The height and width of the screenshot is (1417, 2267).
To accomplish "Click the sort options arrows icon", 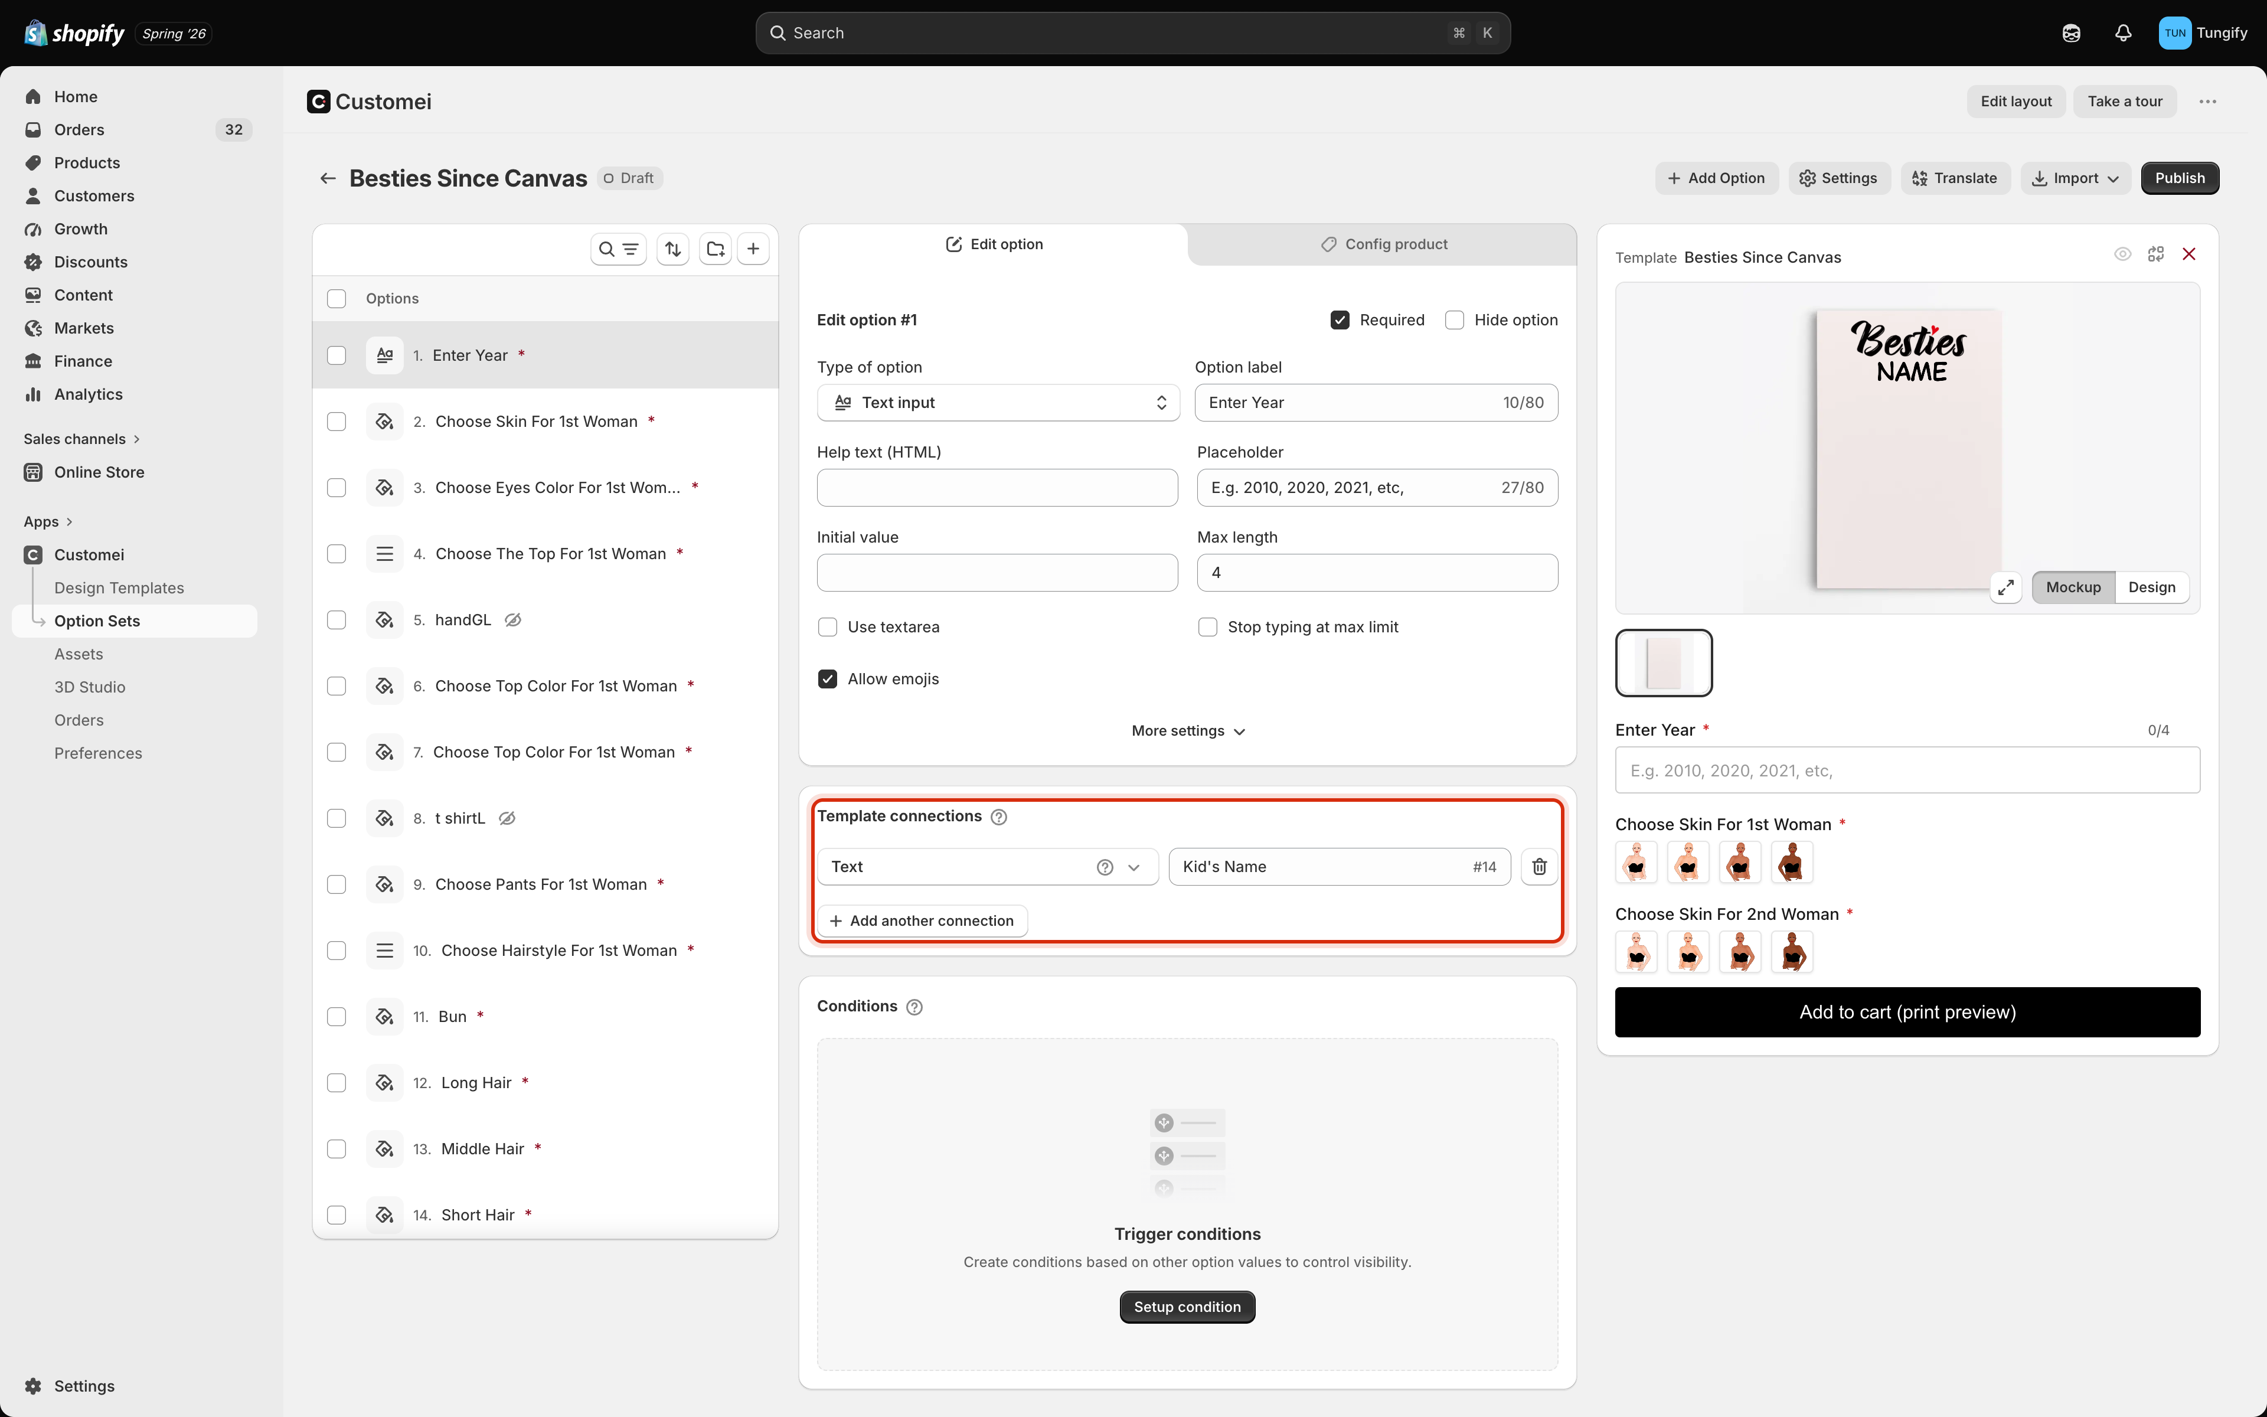I will pos(672,249).
